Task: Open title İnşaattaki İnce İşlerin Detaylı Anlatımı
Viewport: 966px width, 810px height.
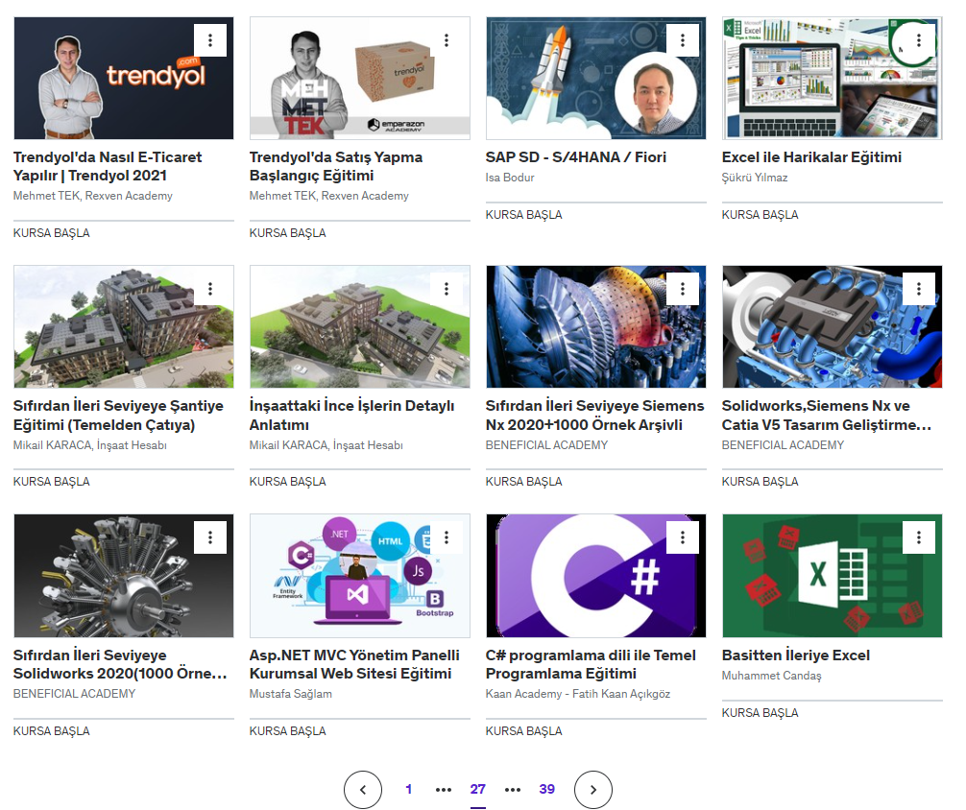Action: (351, 416)
